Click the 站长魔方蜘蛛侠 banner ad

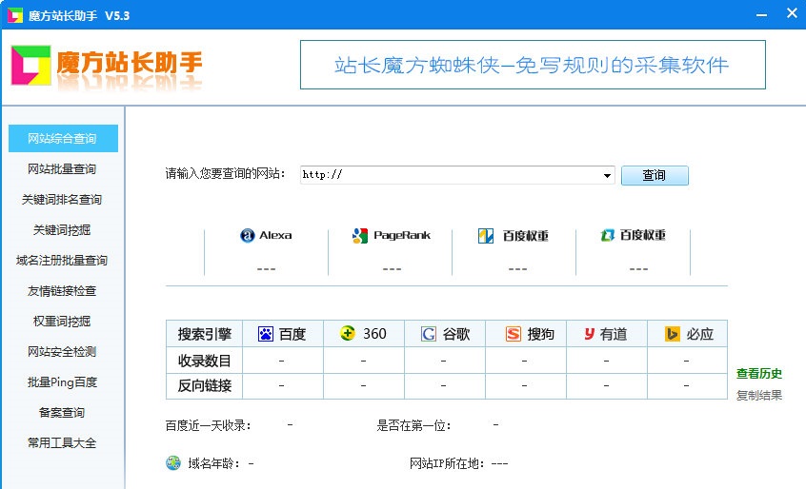(533, 65)
